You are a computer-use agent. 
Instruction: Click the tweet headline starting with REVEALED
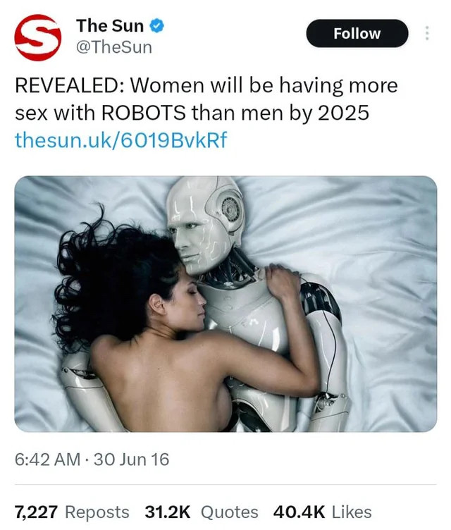click(x=206, y=99)
